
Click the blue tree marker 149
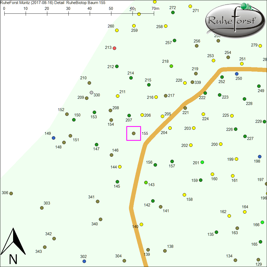(54, 138)
